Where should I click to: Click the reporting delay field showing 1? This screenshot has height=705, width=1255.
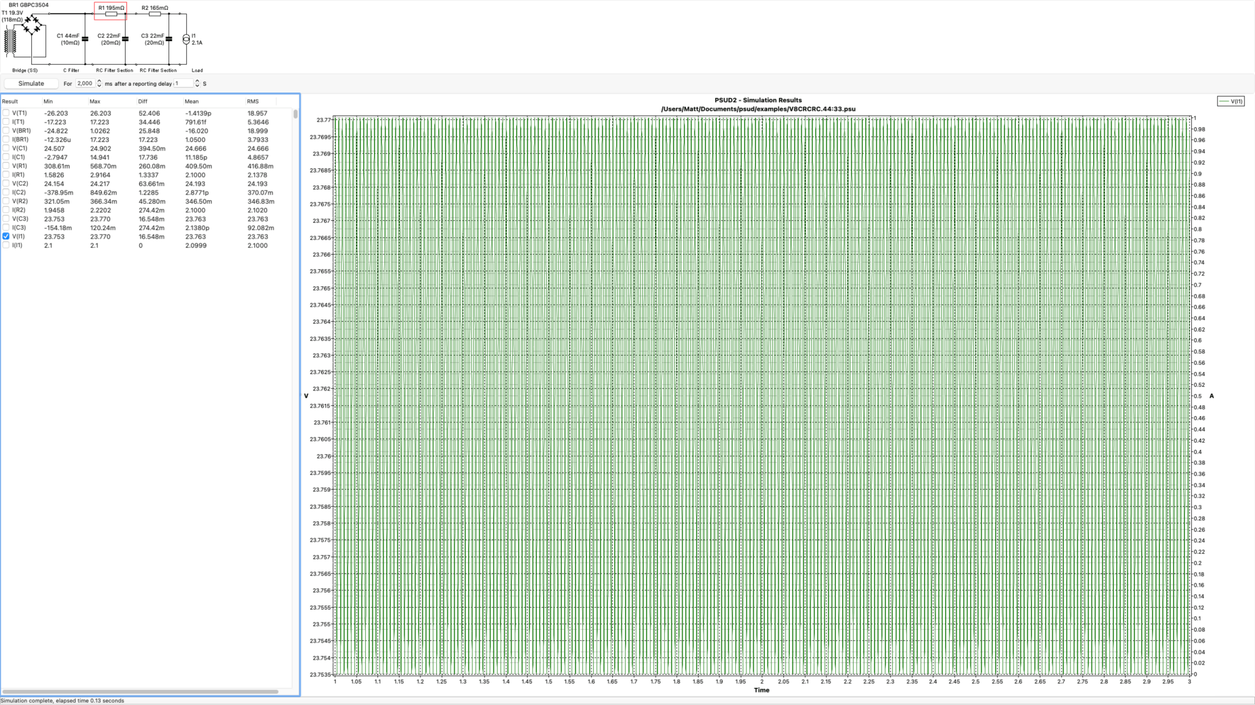tap(183, 83)
